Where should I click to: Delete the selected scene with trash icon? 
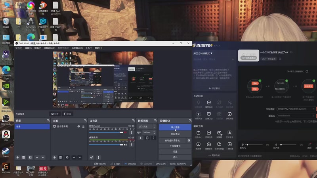23,157
